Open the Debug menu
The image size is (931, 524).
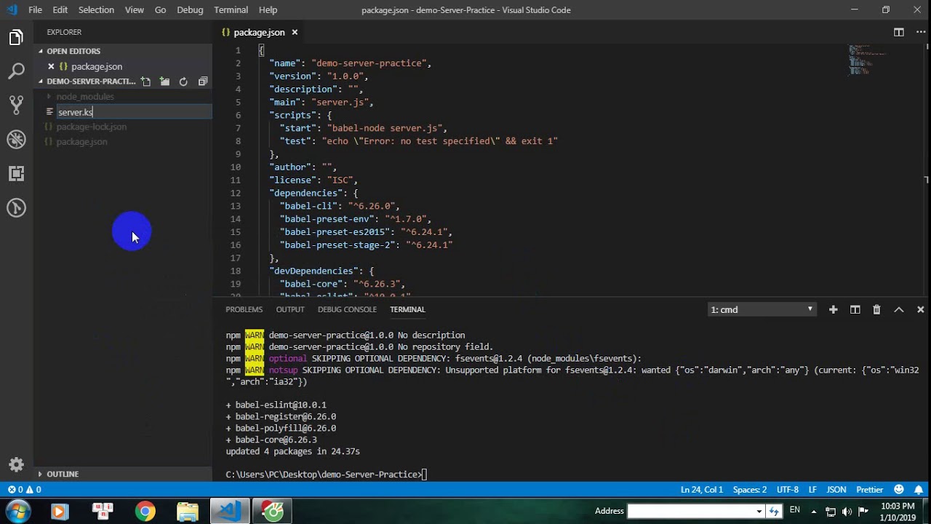click(190, 9)
